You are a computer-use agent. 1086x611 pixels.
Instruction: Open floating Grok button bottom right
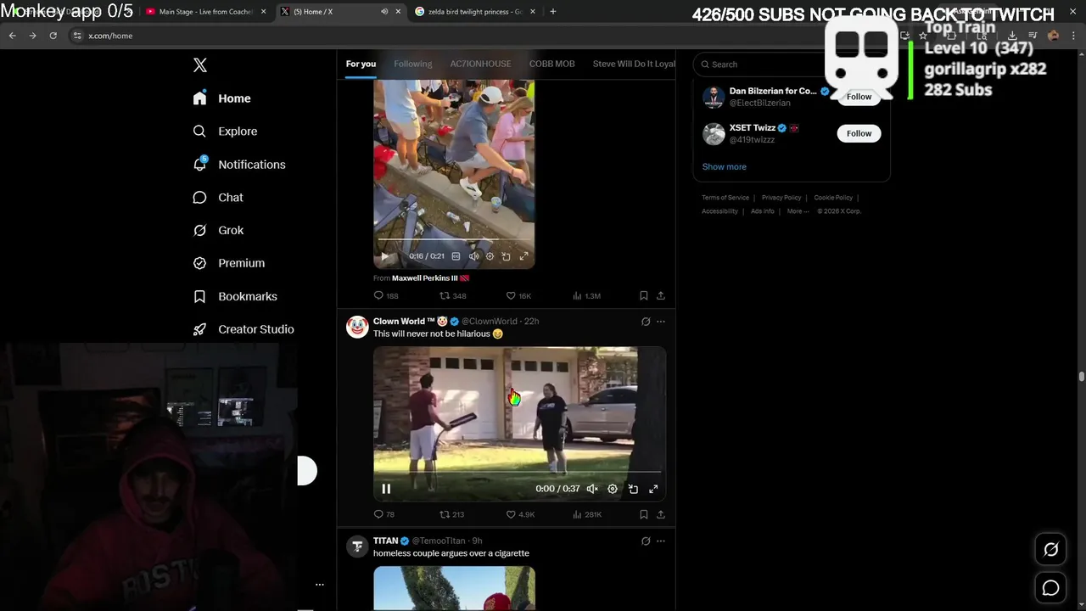point(1050,550)
